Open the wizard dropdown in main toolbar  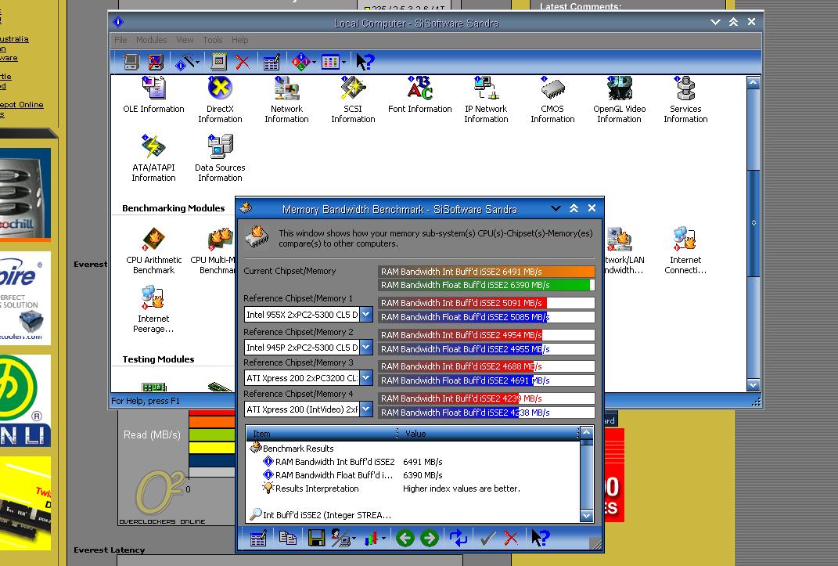(x=198, y=63)
